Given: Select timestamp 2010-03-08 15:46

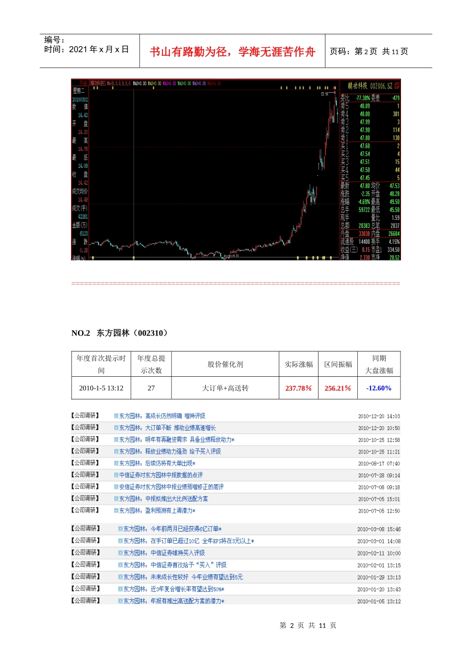Looking at the screenshot, I should tap(379, 529).
